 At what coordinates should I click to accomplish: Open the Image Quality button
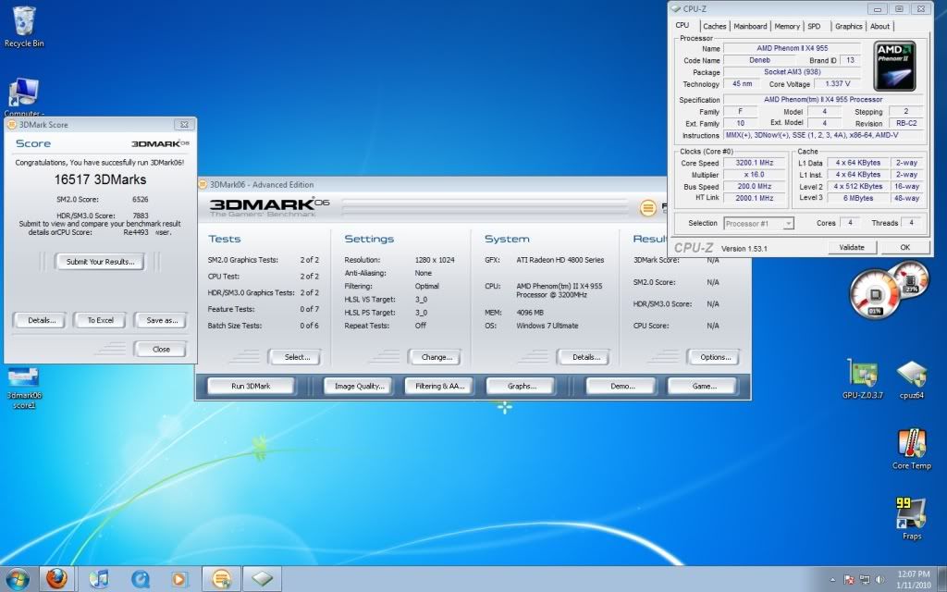[359, 386]
